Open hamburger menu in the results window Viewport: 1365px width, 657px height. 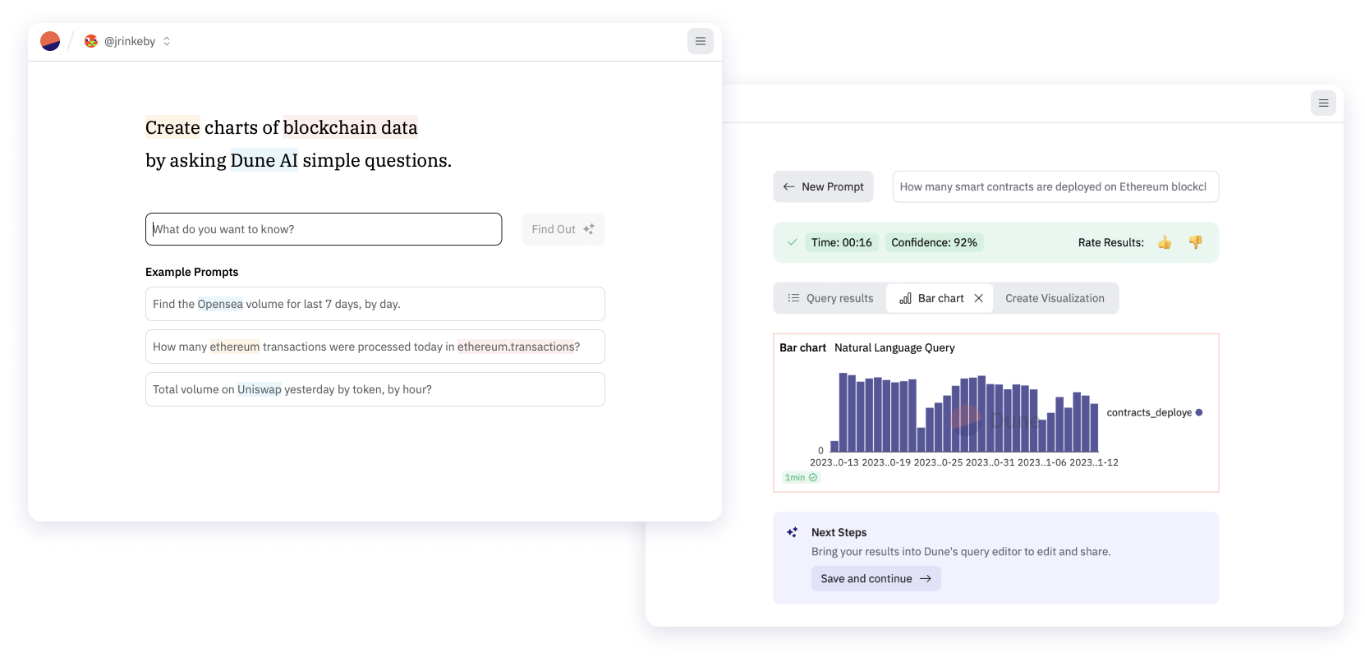point(1323,103)
